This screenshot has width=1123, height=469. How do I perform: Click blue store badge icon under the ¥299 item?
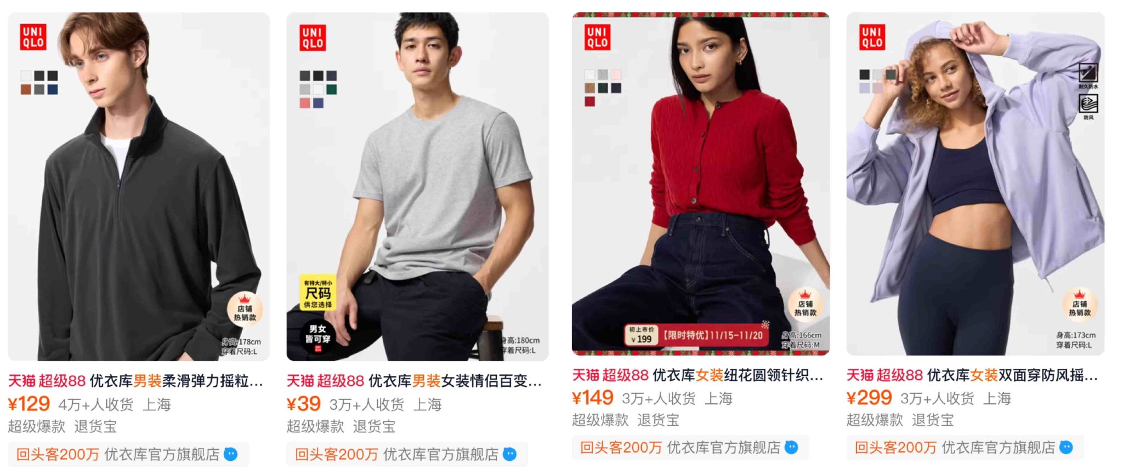click(1066, 448)
